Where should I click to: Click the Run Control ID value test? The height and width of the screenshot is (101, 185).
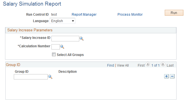54,15
